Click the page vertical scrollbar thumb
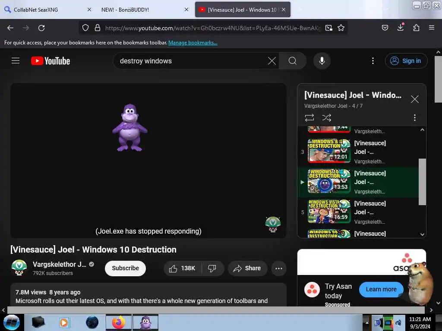 pos(438,80)
